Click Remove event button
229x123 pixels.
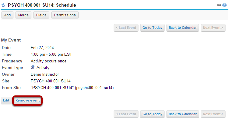coord(28,100)
